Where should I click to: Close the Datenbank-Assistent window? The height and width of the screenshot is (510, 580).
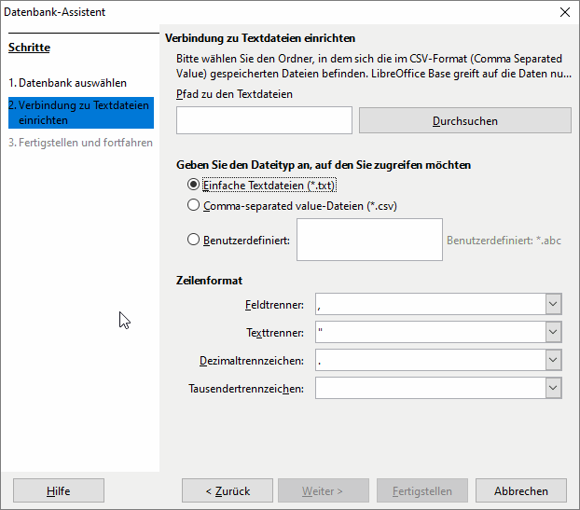(x=564, y=12)
